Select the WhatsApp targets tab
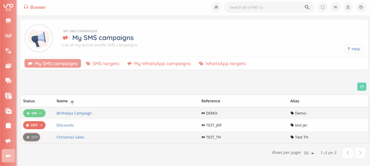This screenshot has width=370, height=166. tap(222, 64)
